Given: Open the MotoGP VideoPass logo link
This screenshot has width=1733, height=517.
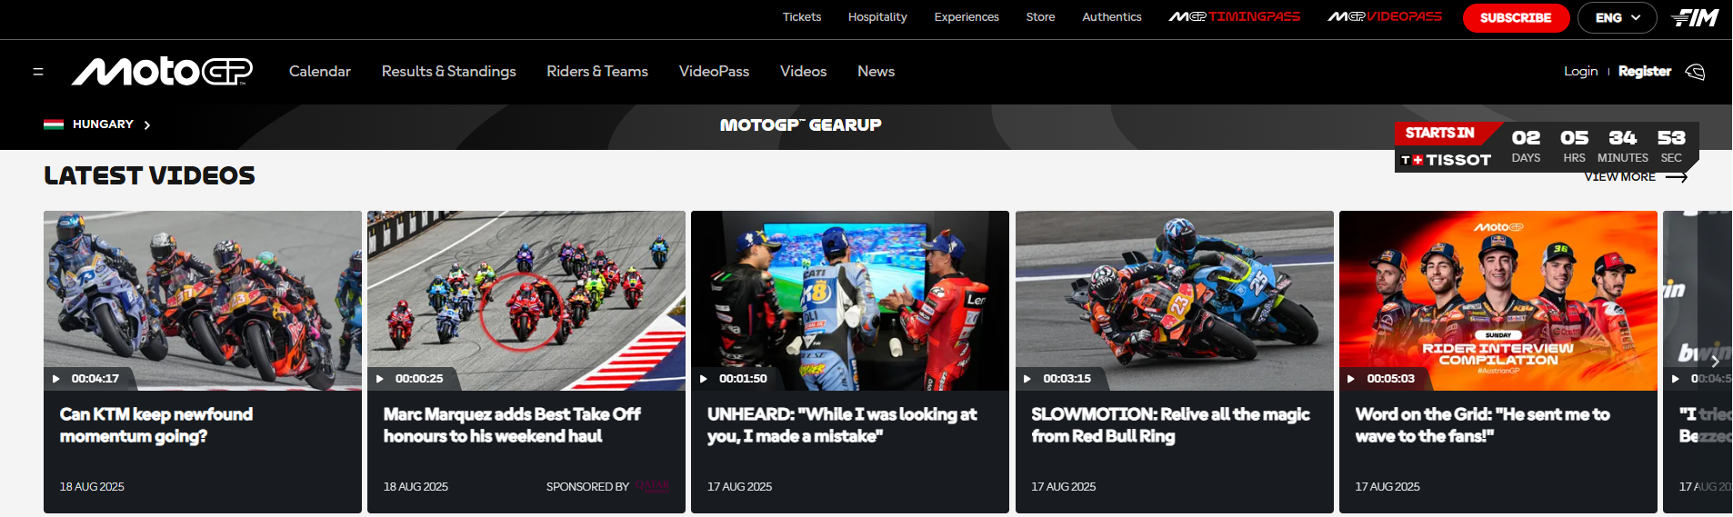Looking at the screenshot, I should (1384, 17).
